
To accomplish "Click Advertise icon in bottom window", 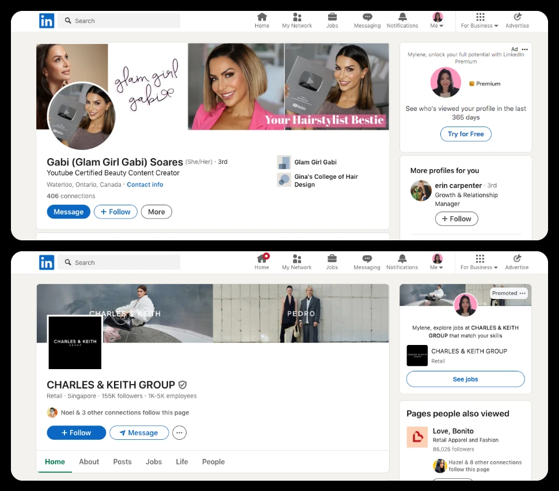I will click(517, 262).
